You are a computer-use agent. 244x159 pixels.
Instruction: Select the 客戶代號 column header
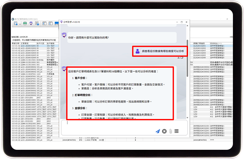41,44
